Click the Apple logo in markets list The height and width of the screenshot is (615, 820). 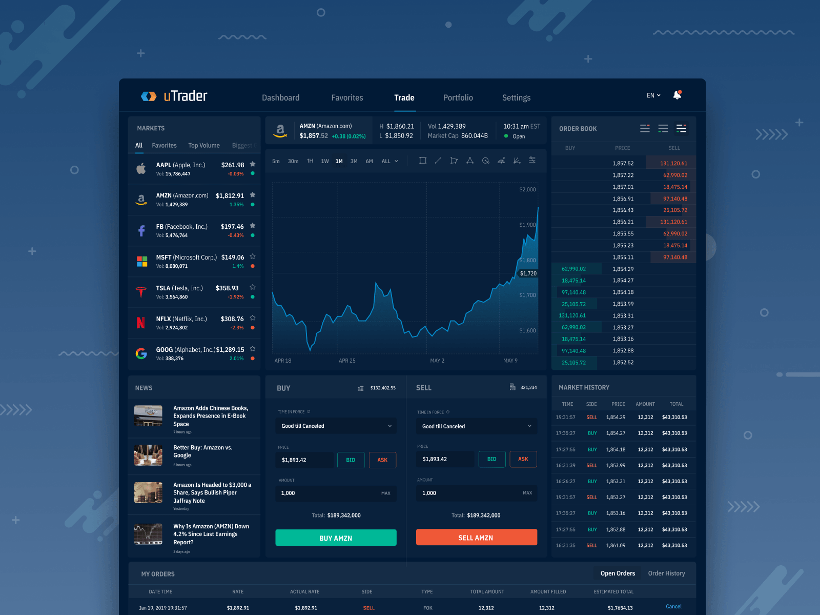pyautogui.click(x=141, y=168)
